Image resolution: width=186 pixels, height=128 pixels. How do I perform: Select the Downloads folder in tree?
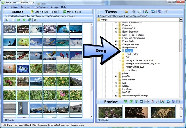tap(127, 25)
